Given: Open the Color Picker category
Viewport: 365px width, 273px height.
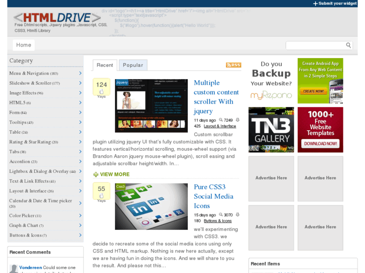Looking at the screenshot, I should point(25,215).
